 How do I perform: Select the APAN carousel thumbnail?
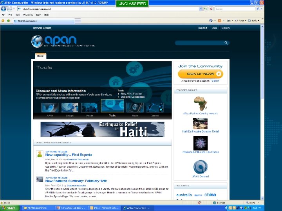(50, 107)
